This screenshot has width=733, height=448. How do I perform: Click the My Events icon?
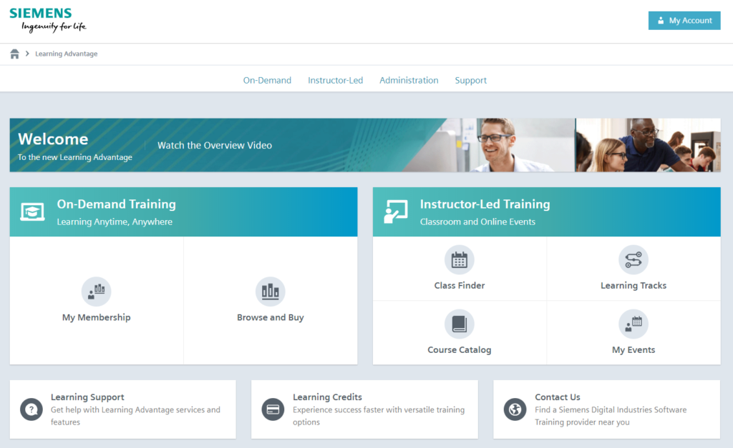point(634,324)
